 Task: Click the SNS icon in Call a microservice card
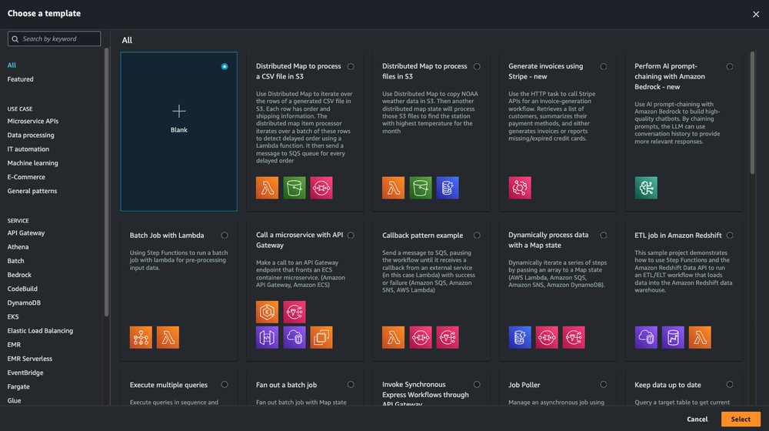point(295,312)
